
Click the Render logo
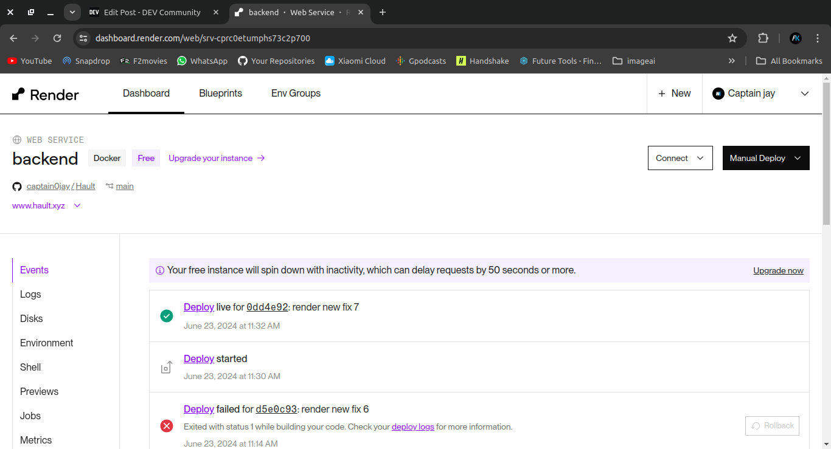click(x=46, y=94)
